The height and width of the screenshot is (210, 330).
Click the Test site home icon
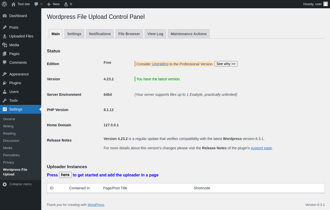(x=13, y=4)
